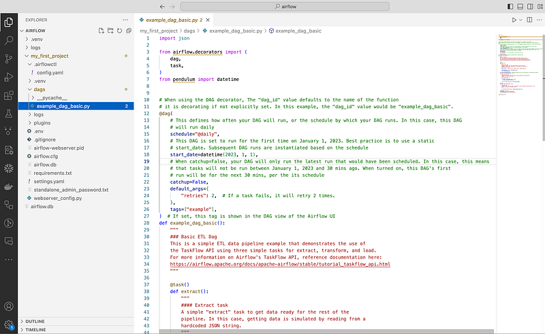The width and height of the screenshot is (545, 334).
Task: Click dags segment in breadcrumb
Action: (x=189, y=31)
